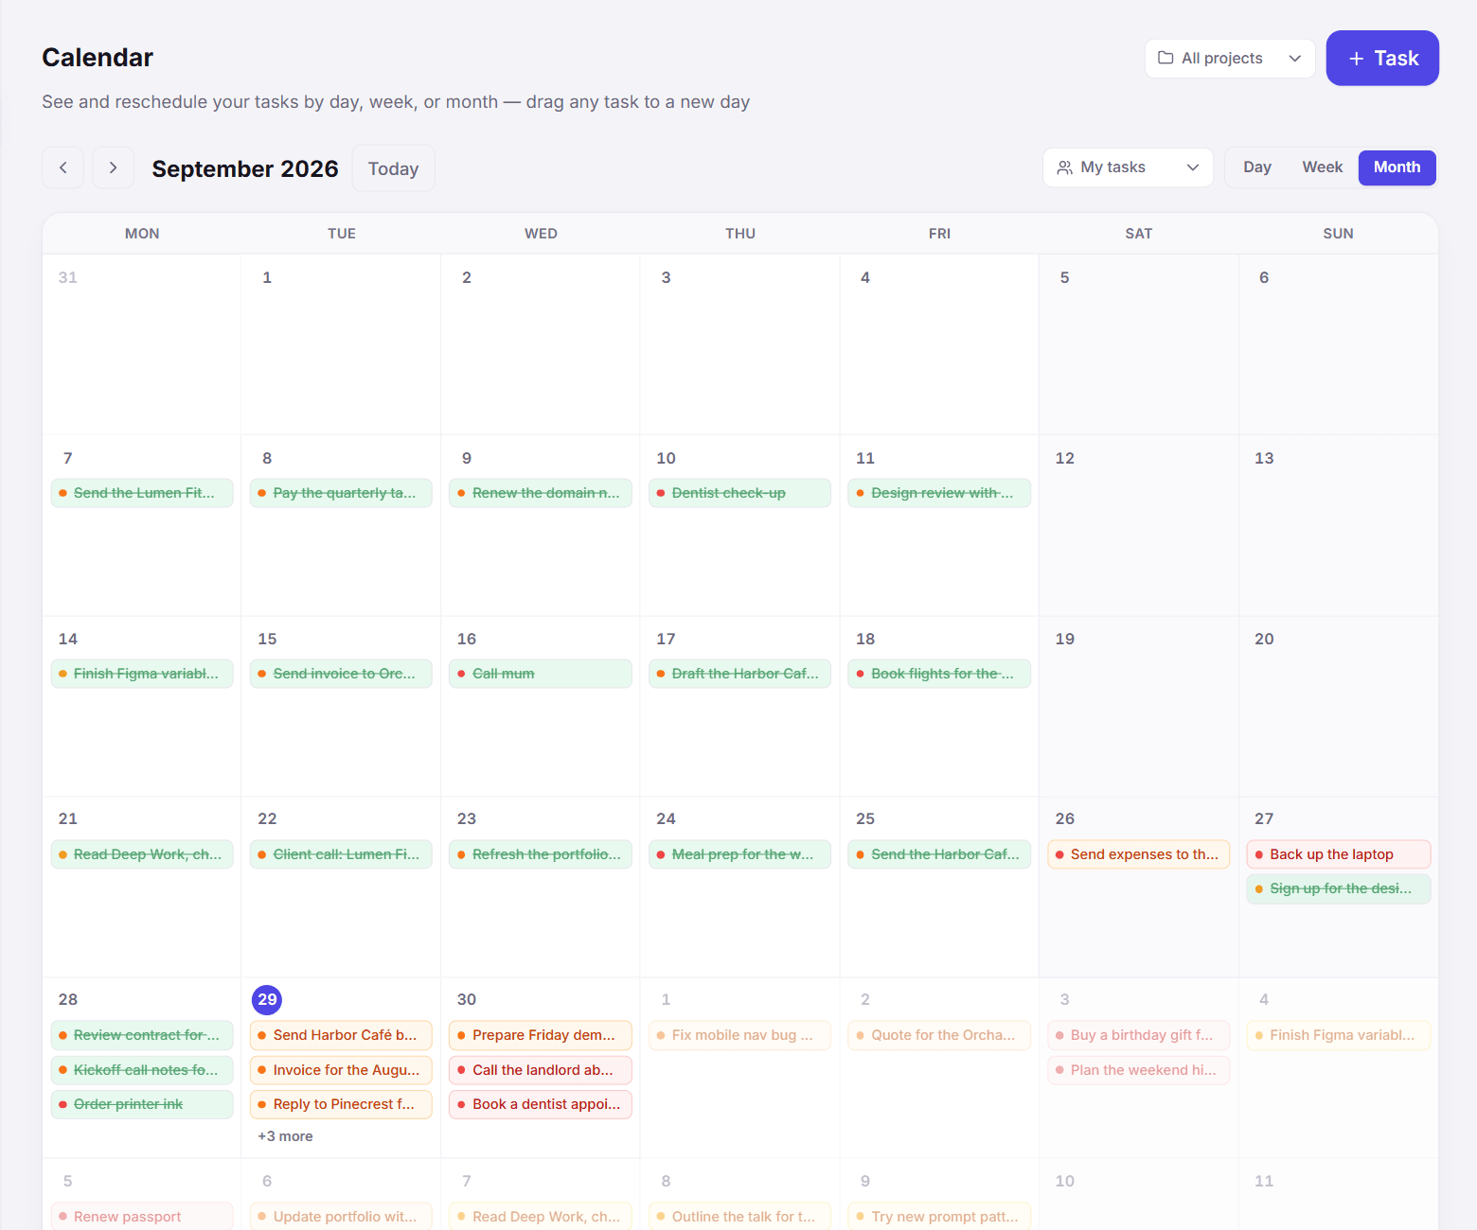Open the 'Review contract for...' task
This screenshot has width=1477, height=1230.
point(142,1035)
